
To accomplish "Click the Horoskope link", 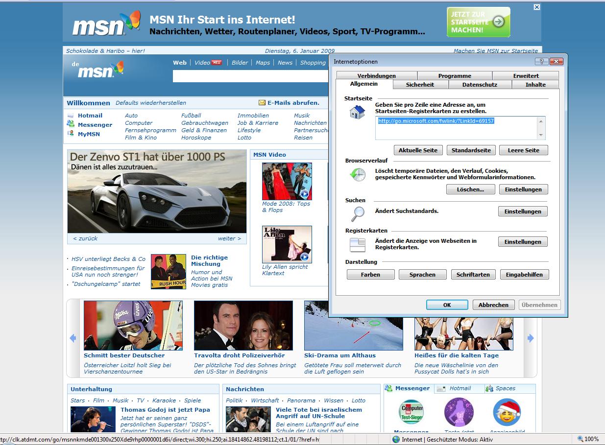I will tap(196, 138).
